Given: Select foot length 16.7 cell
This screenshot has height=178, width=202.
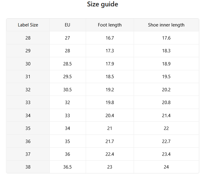Looking at the screenshot, I should 110,38.
